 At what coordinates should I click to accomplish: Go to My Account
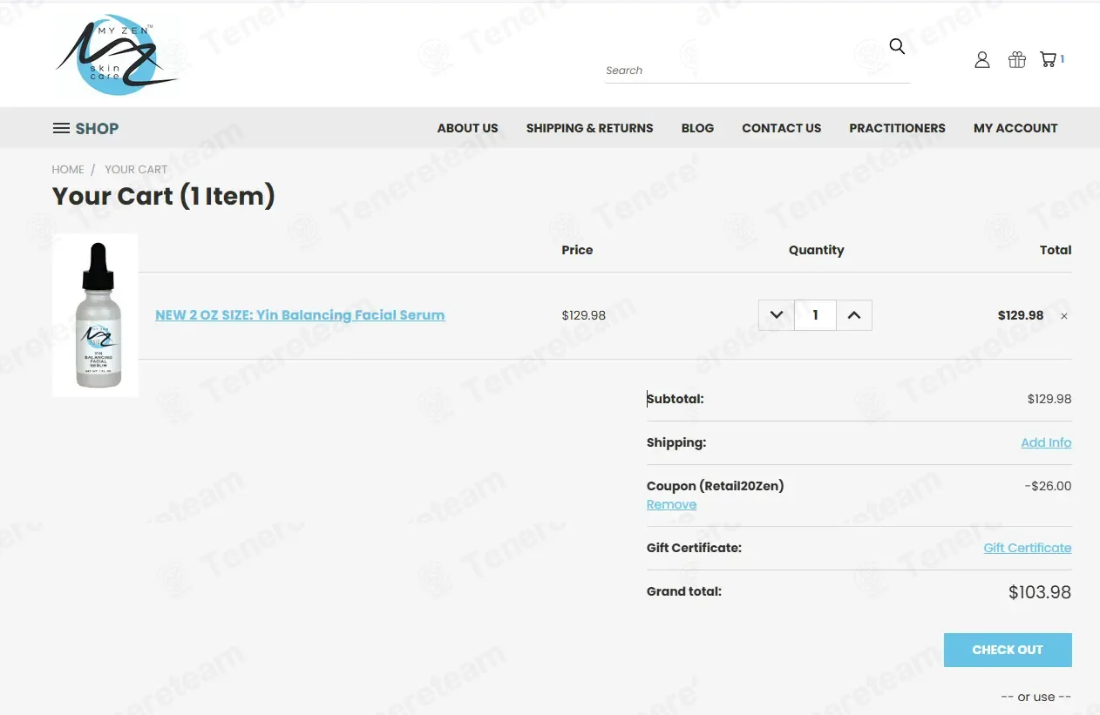[1015, 128]
